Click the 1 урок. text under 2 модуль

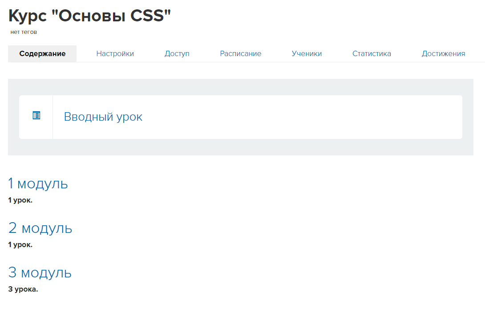[x=20, y=244]
